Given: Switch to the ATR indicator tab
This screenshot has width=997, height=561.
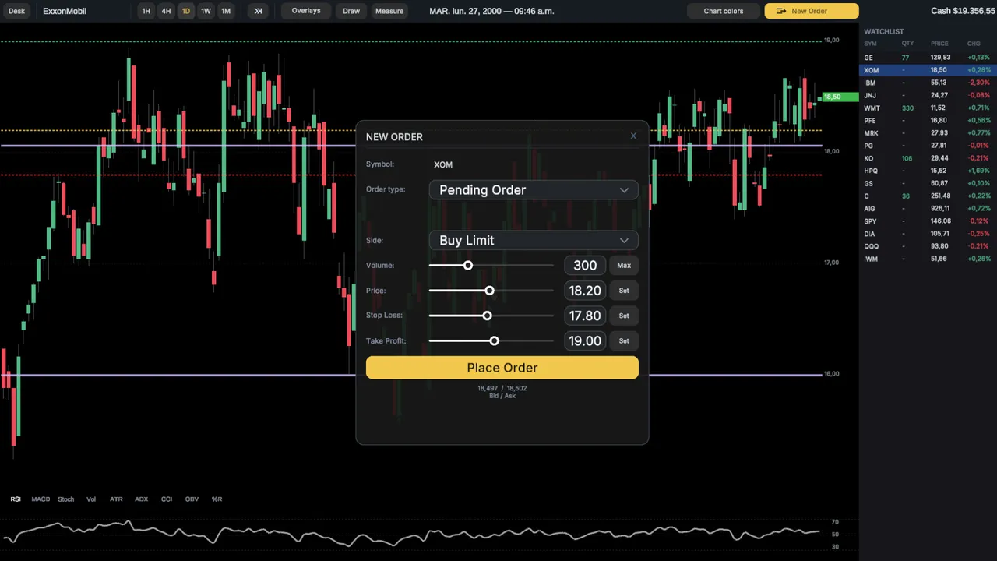Looking at the screenshot, I should coord(116,499).
